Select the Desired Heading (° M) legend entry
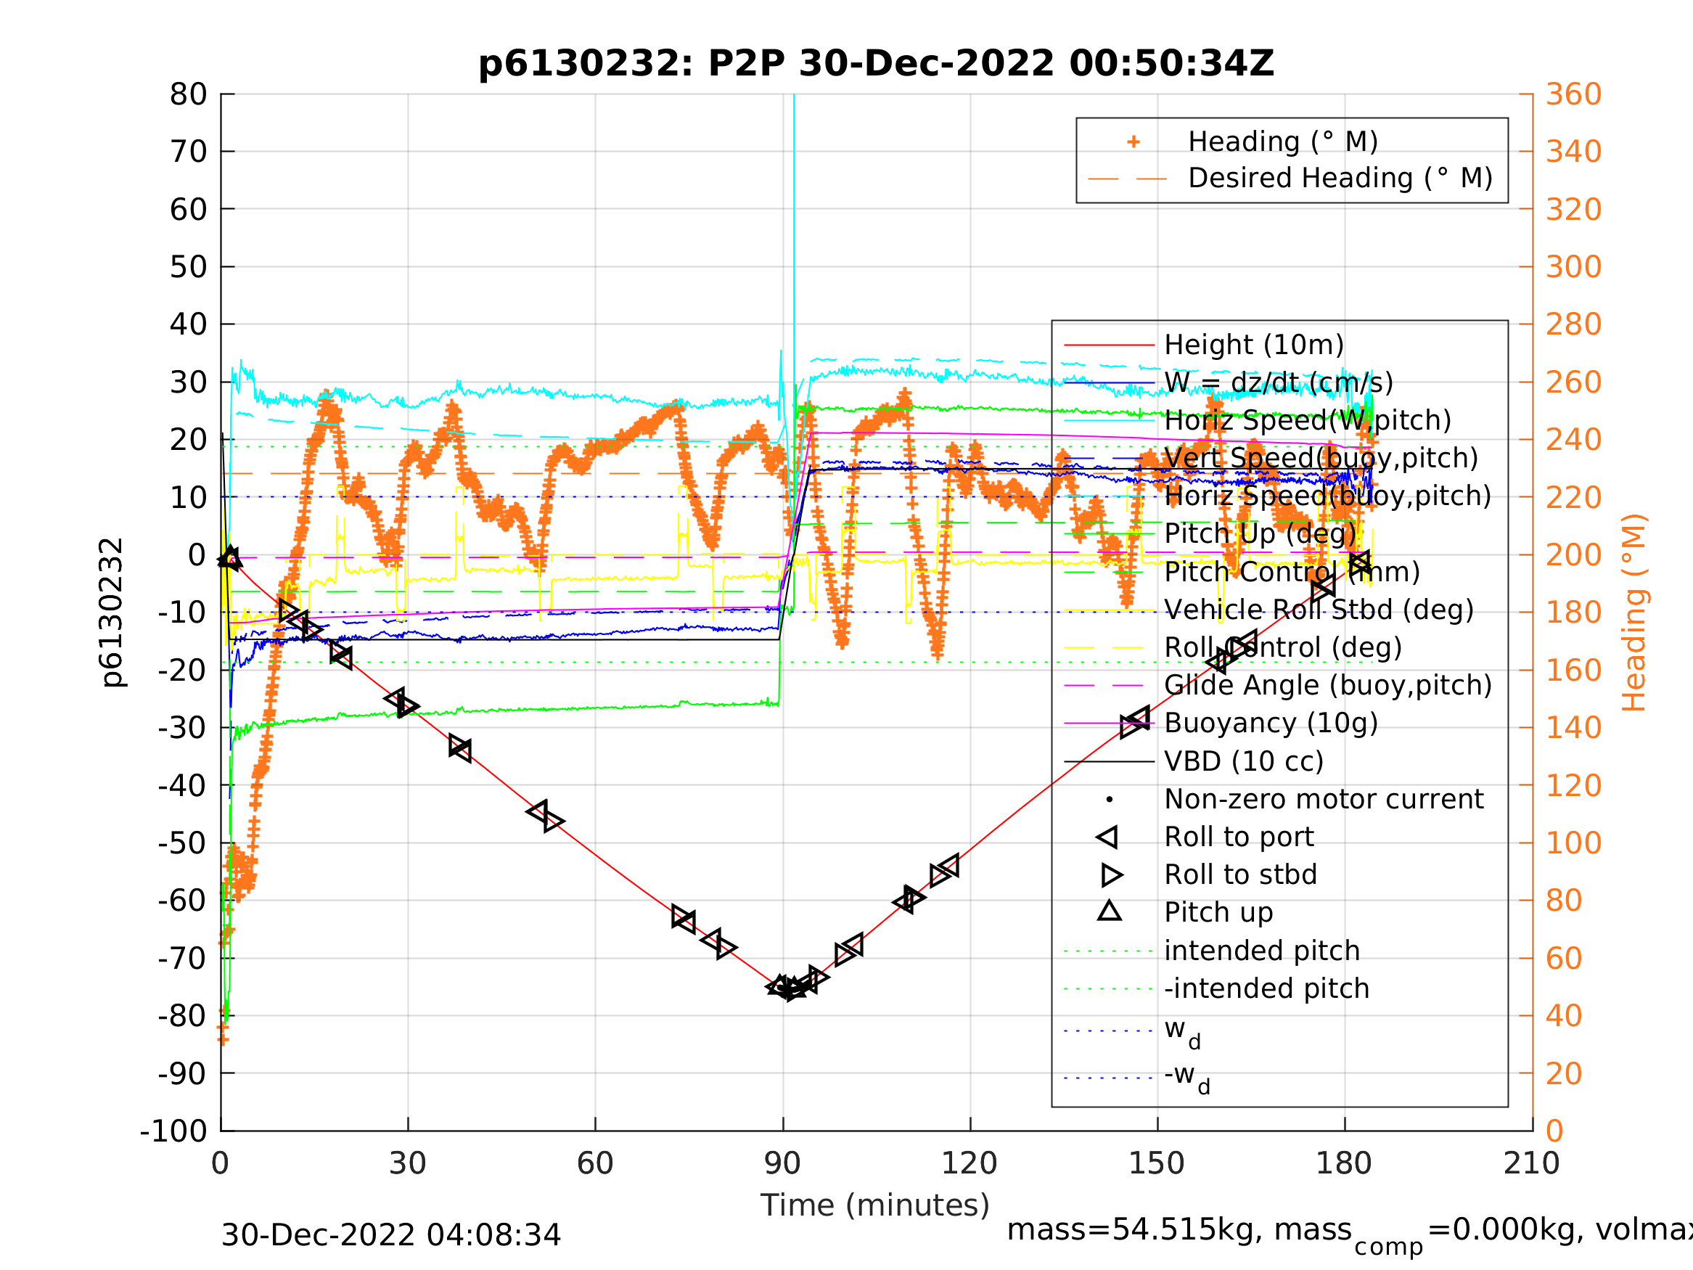 point(1340,178)
